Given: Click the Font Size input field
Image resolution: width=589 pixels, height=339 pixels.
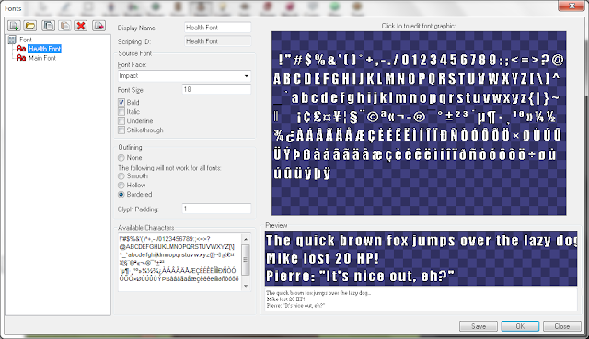Looking at the screenshot, I should click(216, 89).
